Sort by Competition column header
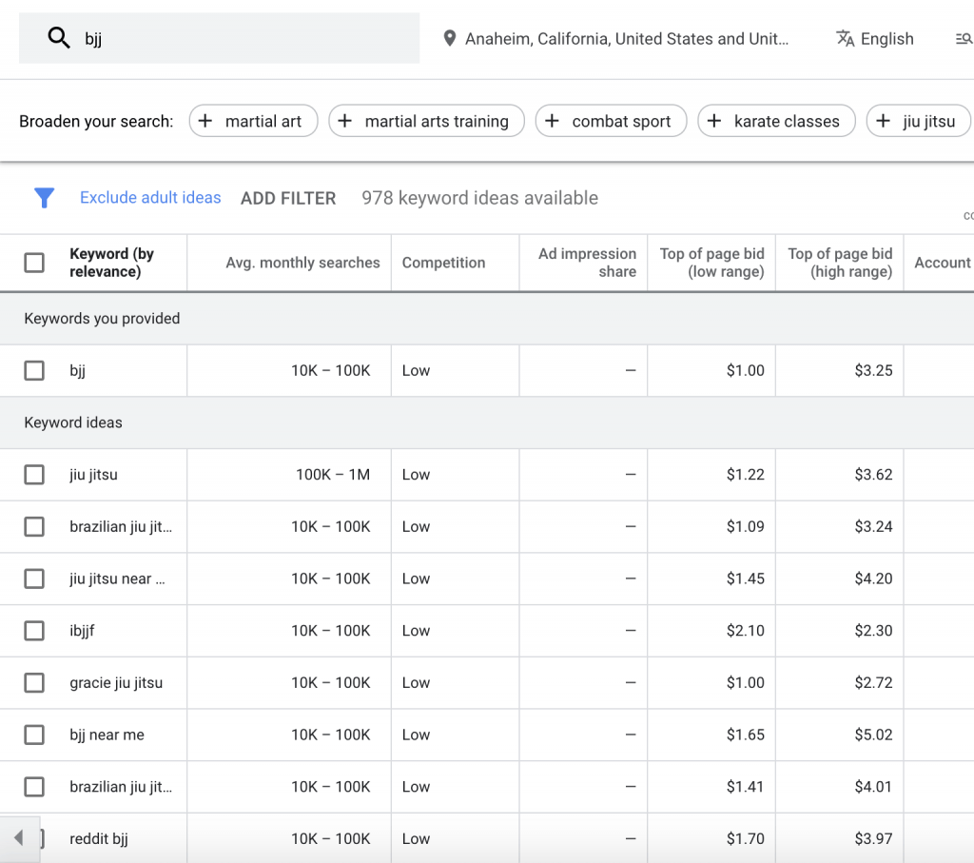This screenshot has width=974, height=863. click(x=443, y=263)
